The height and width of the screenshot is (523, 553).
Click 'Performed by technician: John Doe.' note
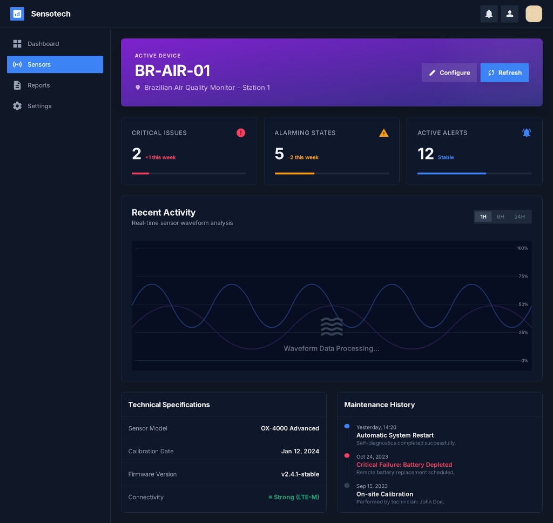click(x=400, y=502)
